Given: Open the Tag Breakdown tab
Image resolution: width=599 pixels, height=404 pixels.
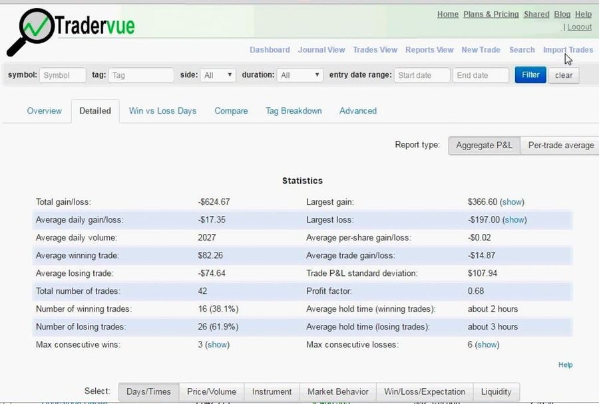Looking at the screenshot, I should [294, 110].
